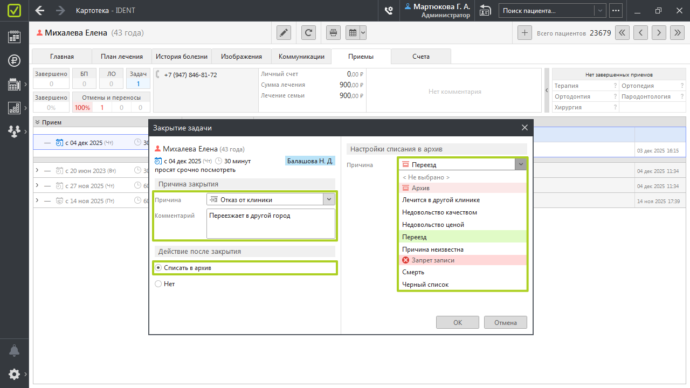Click the edit pencil icon in toolbar
This screenshot has width=690, height=388.
(284, 33)
